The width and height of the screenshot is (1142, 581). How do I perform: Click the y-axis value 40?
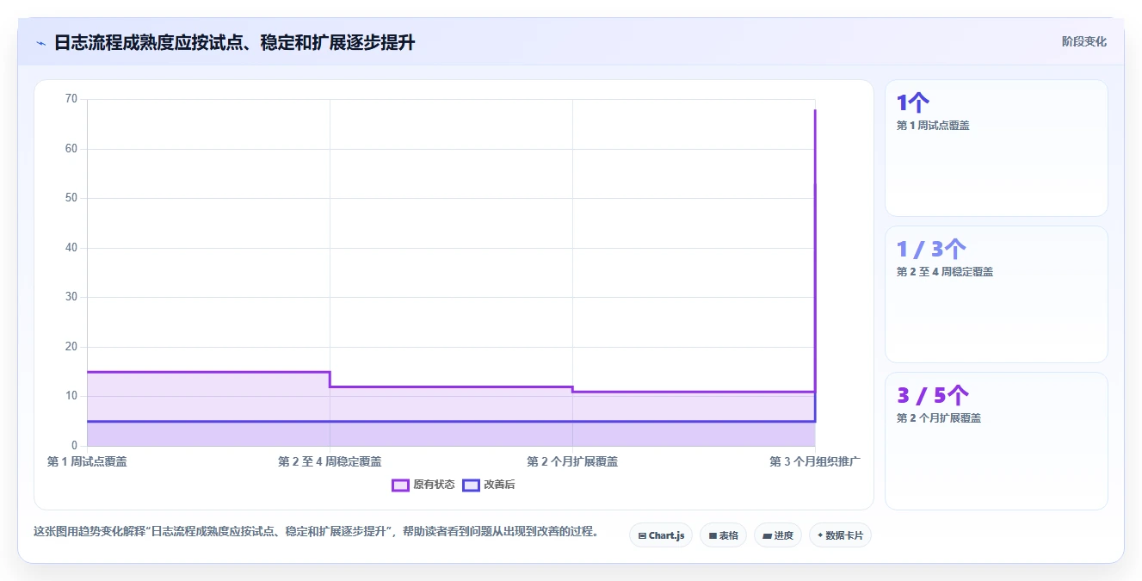(71, 248)
